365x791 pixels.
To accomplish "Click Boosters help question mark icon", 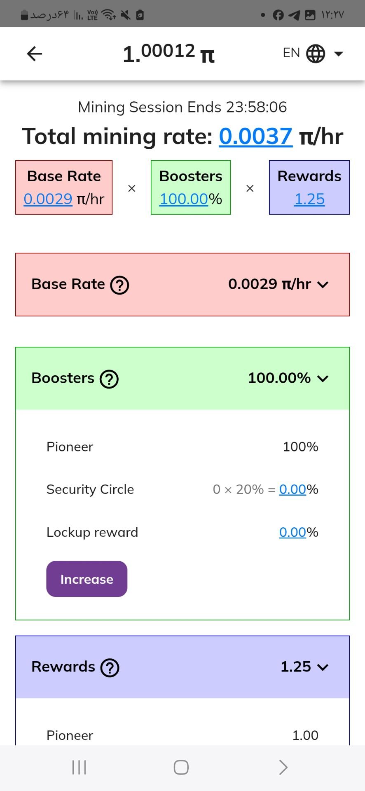I will point(109,379).
